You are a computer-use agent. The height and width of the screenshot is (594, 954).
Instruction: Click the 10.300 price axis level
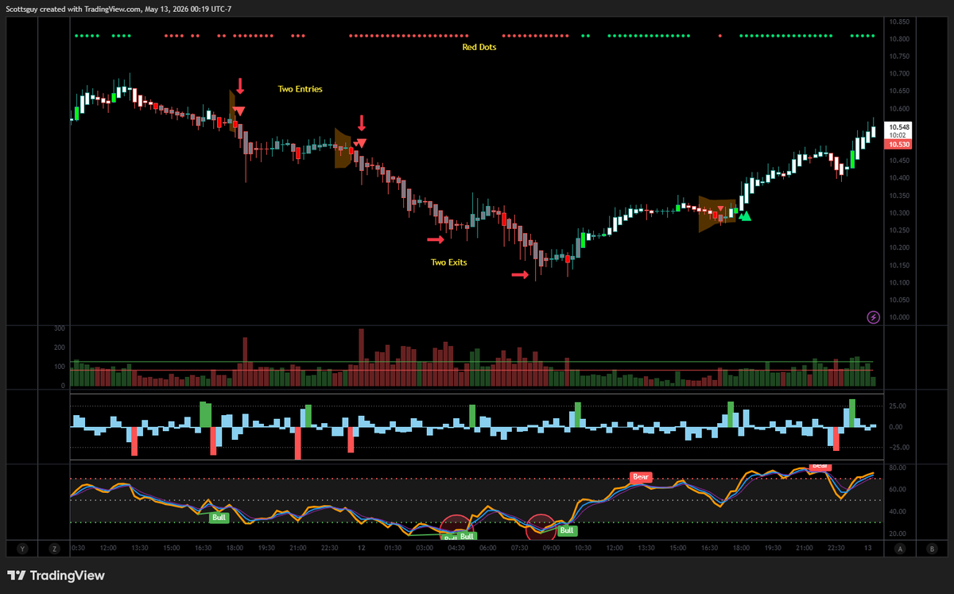[899, 213]
